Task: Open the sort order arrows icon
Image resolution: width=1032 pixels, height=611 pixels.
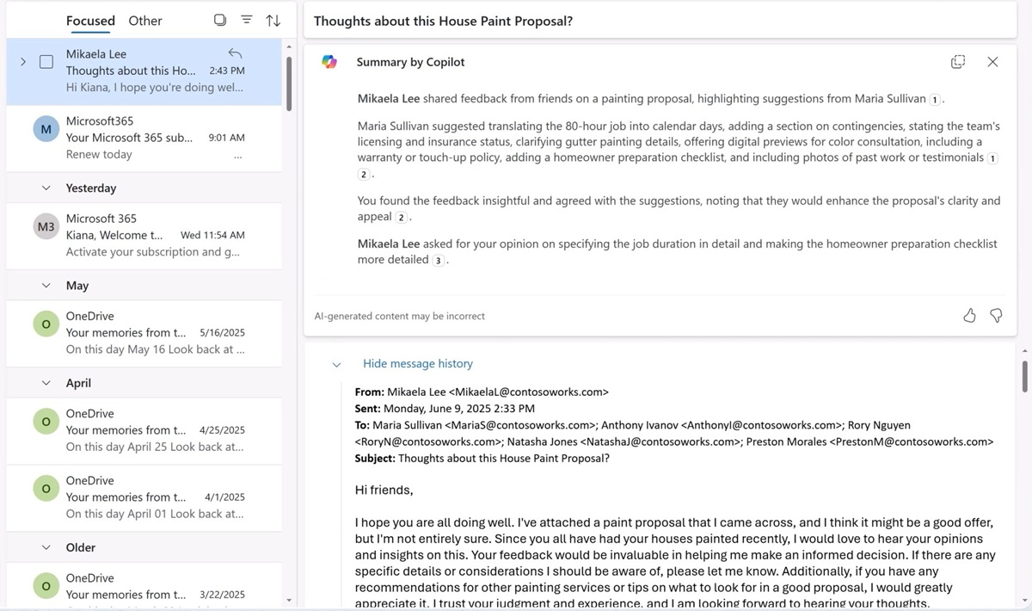Action: 273,20
